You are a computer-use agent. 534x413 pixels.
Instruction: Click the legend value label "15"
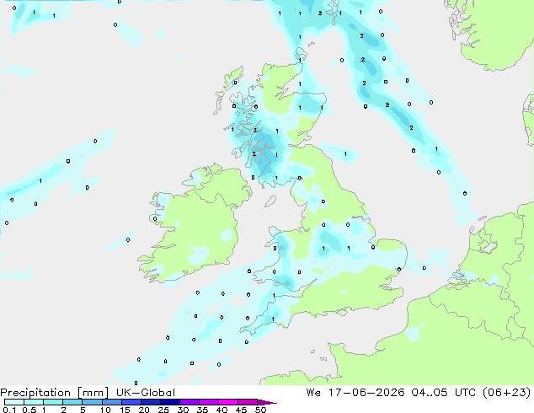[125, 410]
